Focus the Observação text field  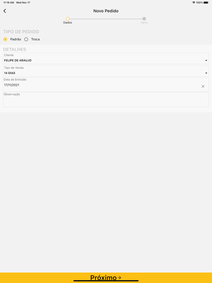click(x=106, y=101)
